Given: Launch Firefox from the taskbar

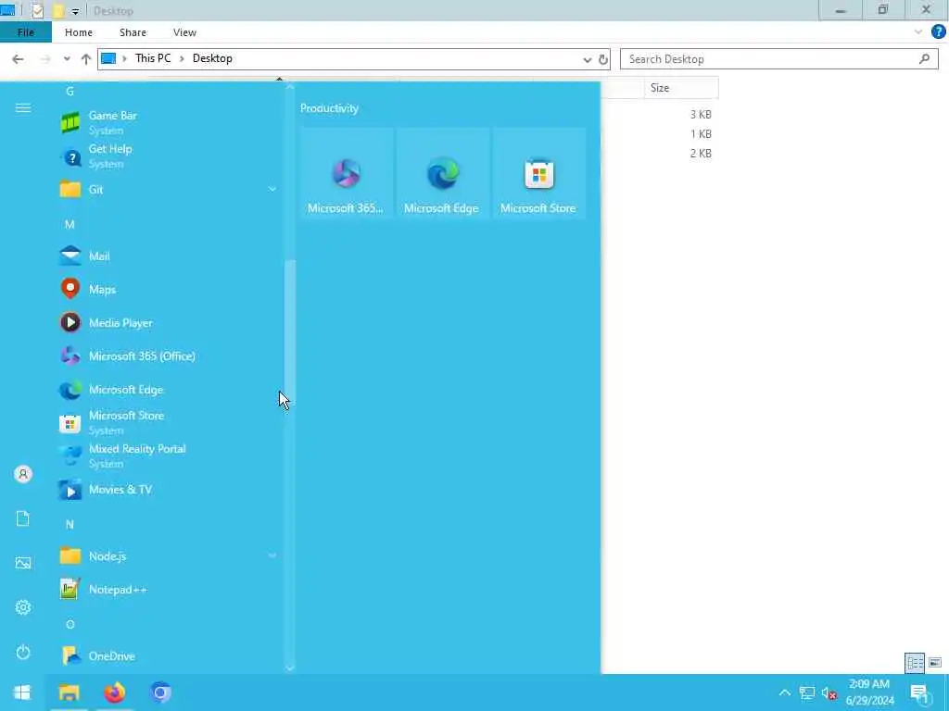Looking at the screenshot, I should tap(114, 692).
